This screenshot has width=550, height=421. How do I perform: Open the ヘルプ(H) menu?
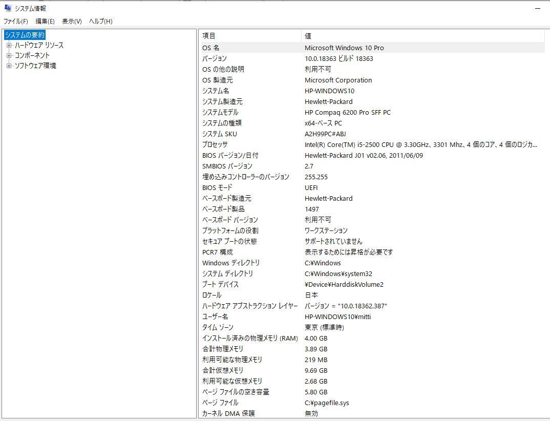point(100,22)
